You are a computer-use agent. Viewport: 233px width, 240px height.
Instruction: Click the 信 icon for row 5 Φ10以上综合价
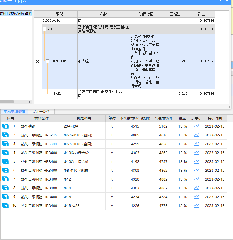[5, 162]
